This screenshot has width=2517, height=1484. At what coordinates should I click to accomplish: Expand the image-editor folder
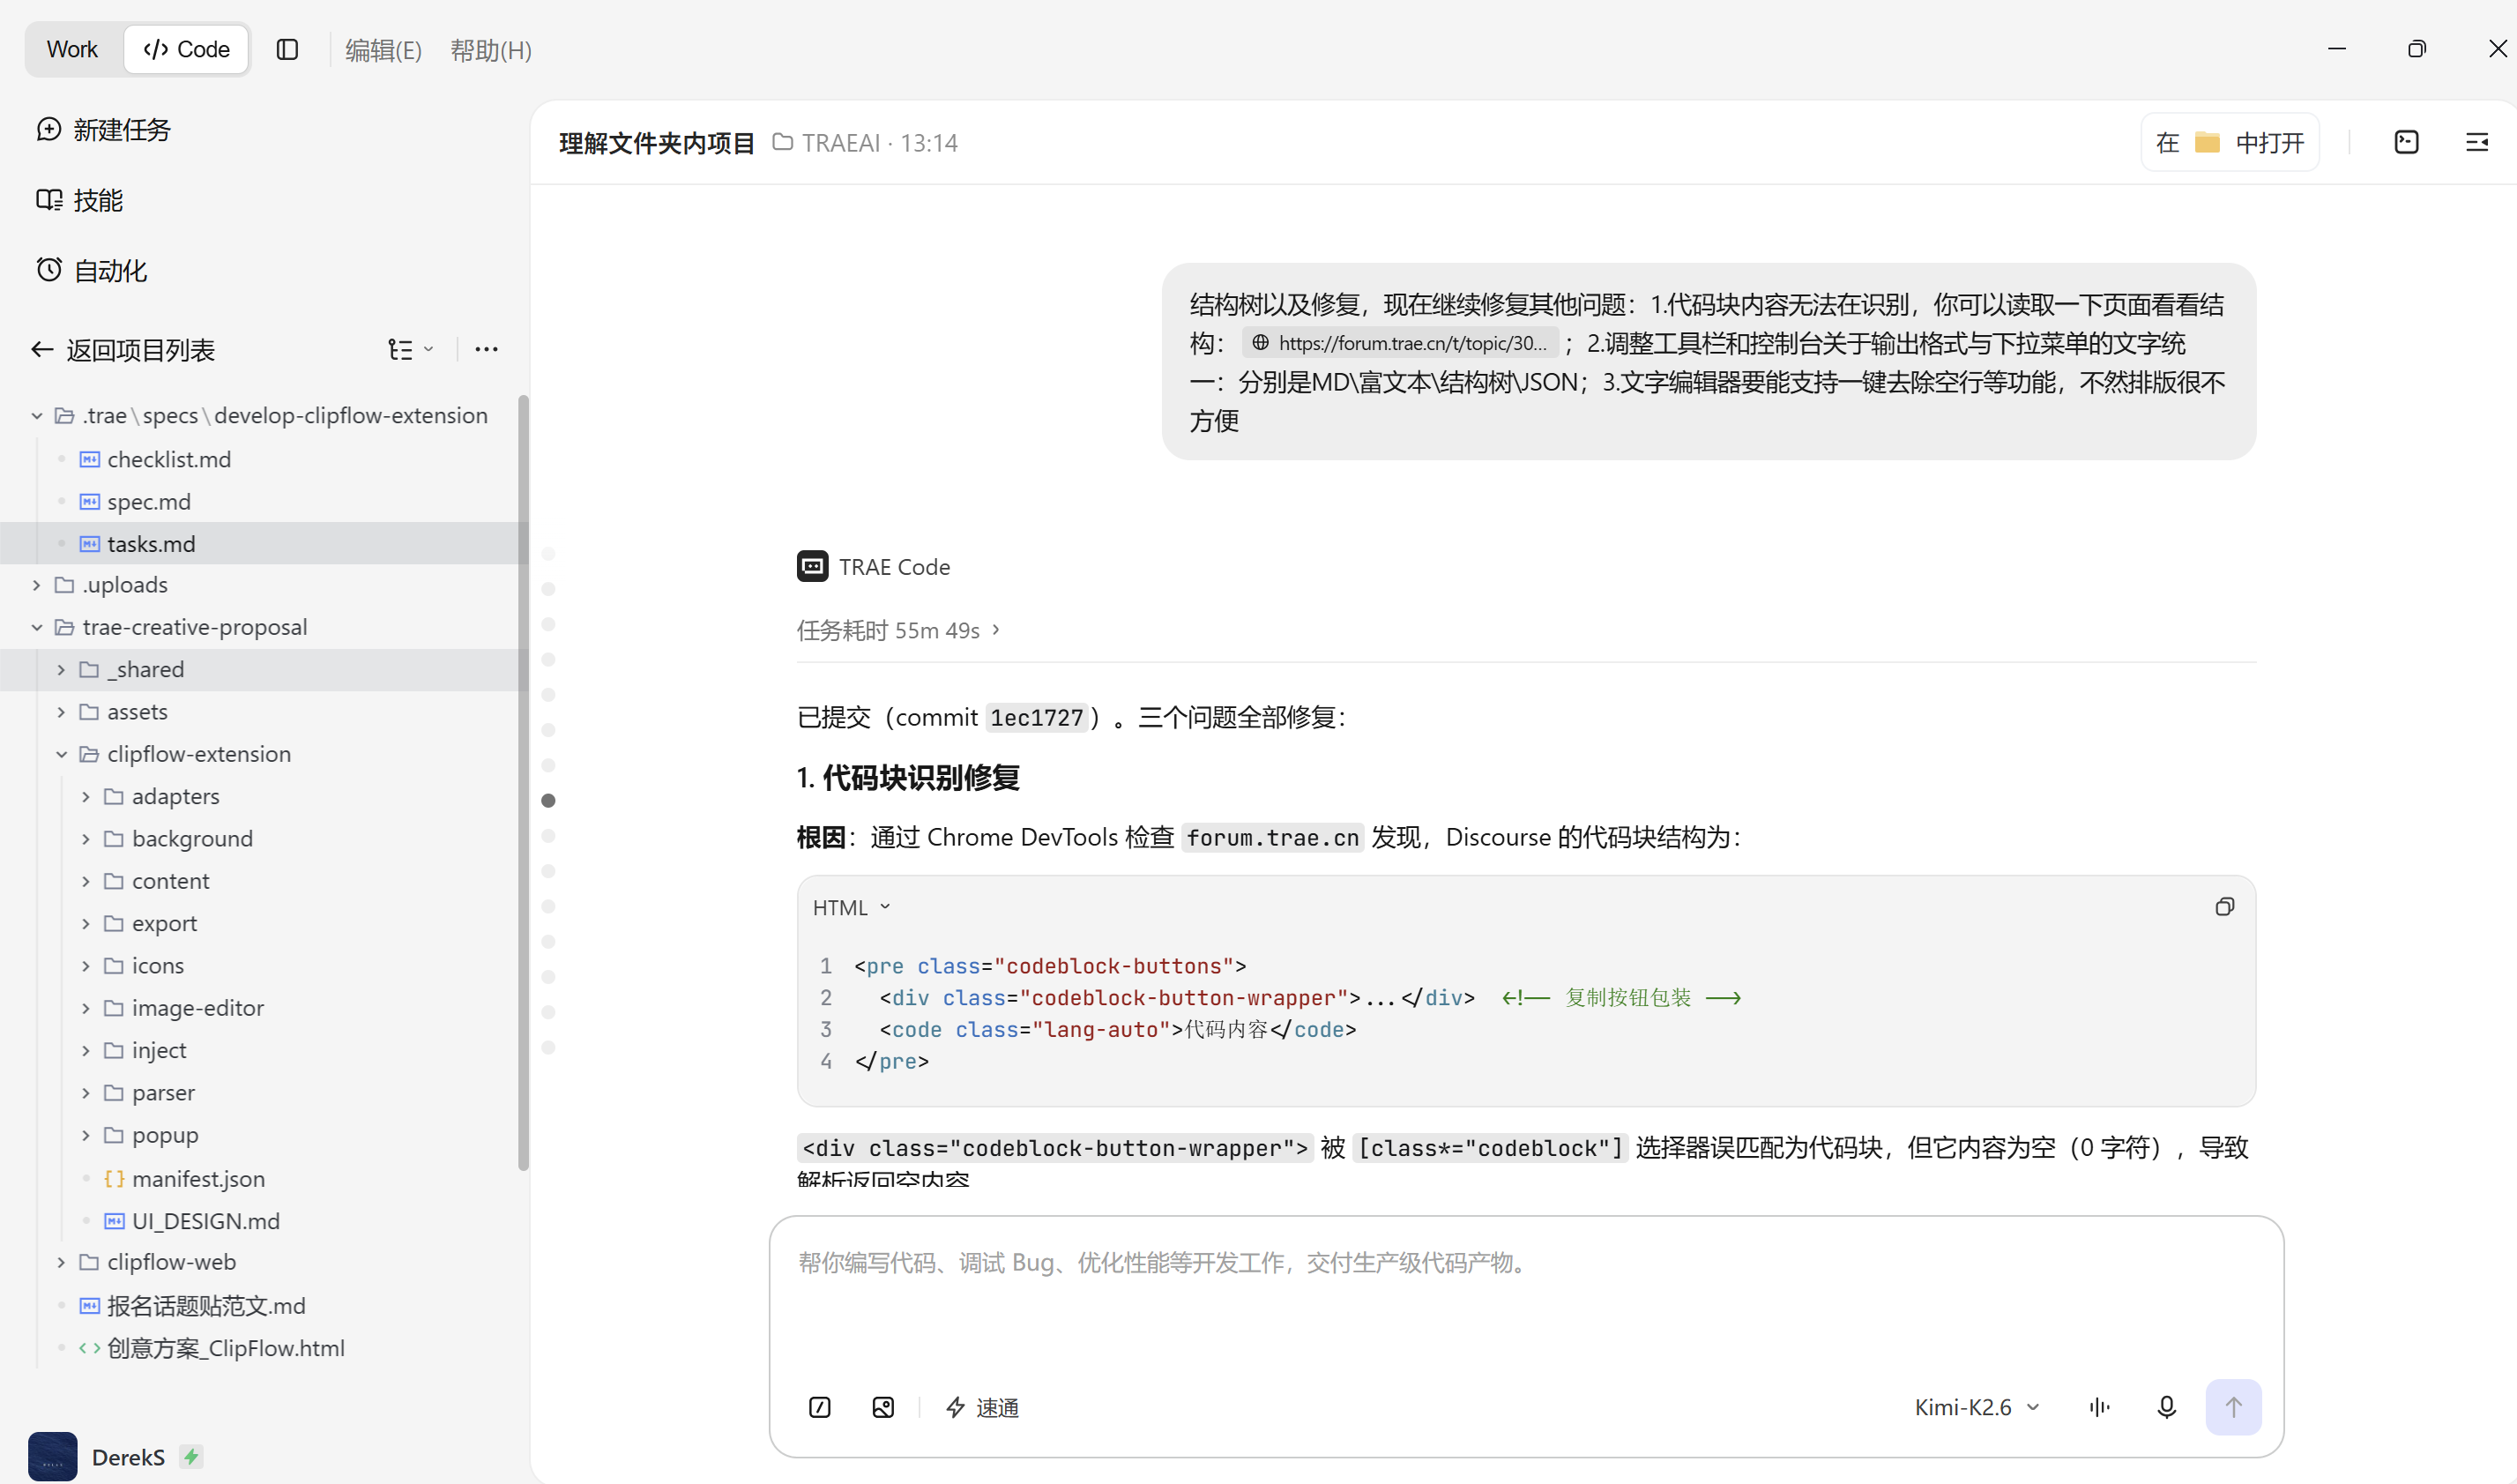[86, 1008]
